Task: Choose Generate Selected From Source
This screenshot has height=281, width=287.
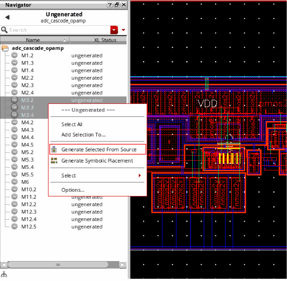Action: click(99, 149)
